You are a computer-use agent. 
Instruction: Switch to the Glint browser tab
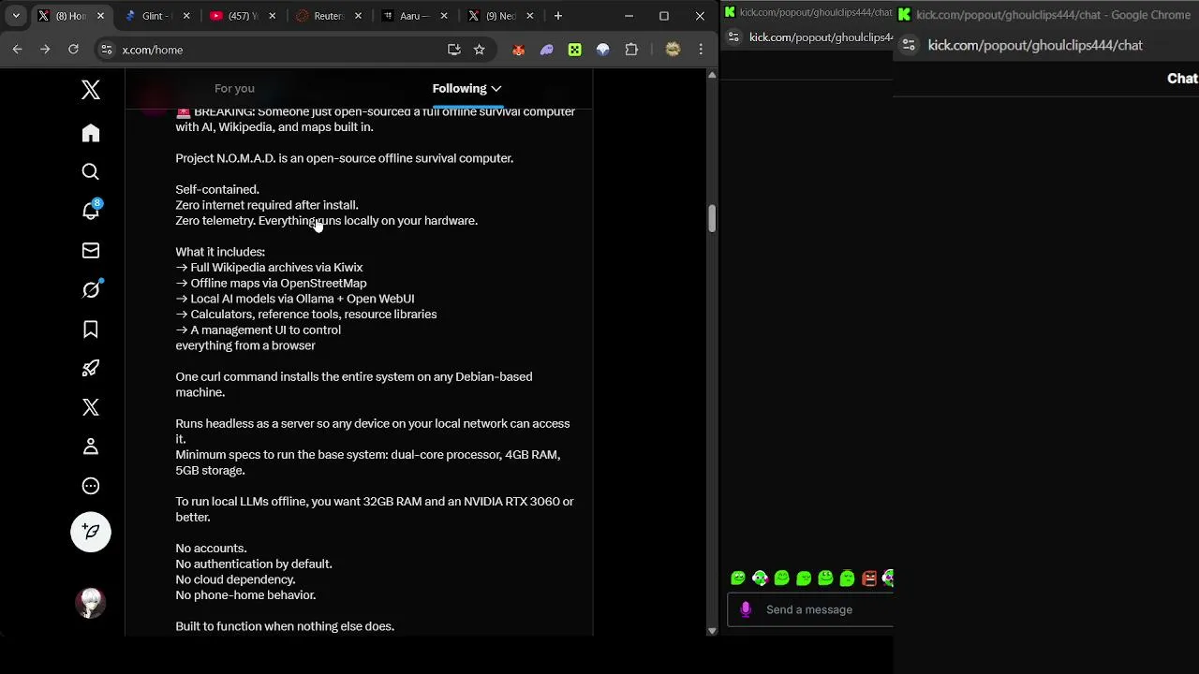pos(156,16)
